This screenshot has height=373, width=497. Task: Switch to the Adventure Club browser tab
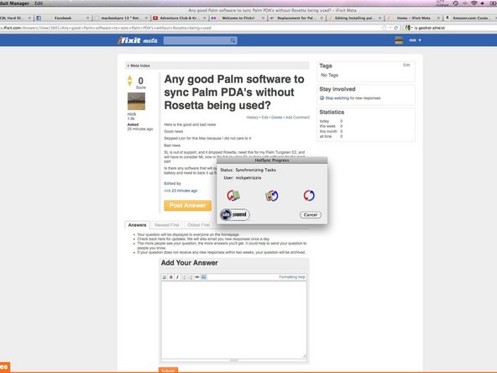tap(180, 18)
